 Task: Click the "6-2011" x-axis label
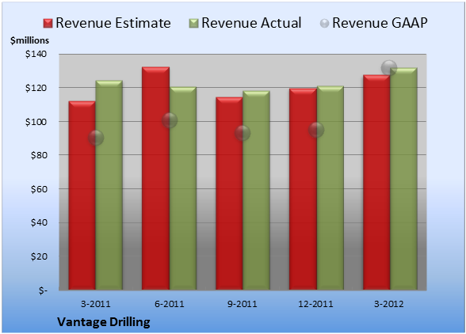tap(170, 304)
